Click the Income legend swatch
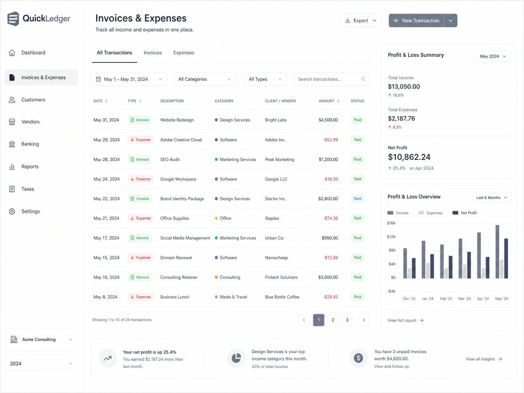 coord(390,213)
